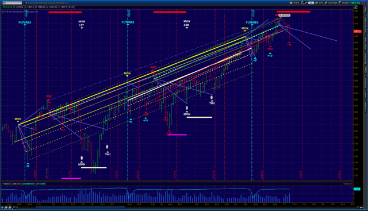Click the Volume study label in lower panel
Screen dimensions: 368x211
pos(6,184)
